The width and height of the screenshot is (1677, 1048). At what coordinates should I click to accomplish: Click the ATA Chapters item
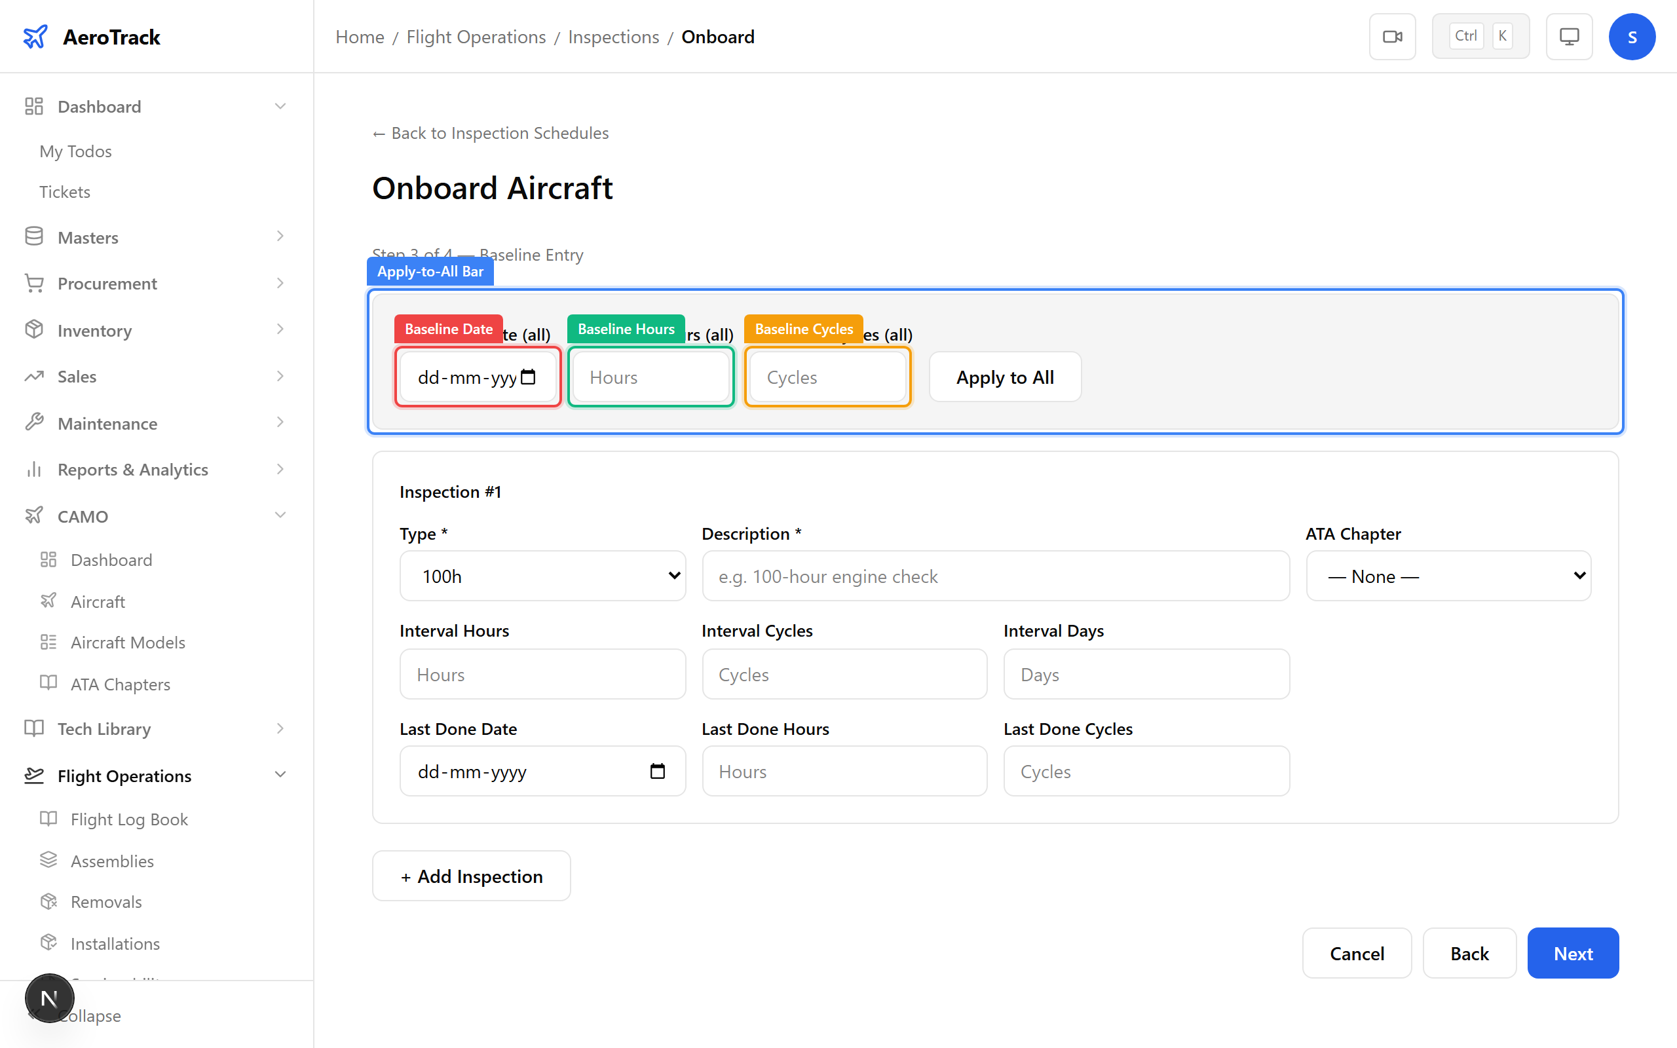click(120, 683)
